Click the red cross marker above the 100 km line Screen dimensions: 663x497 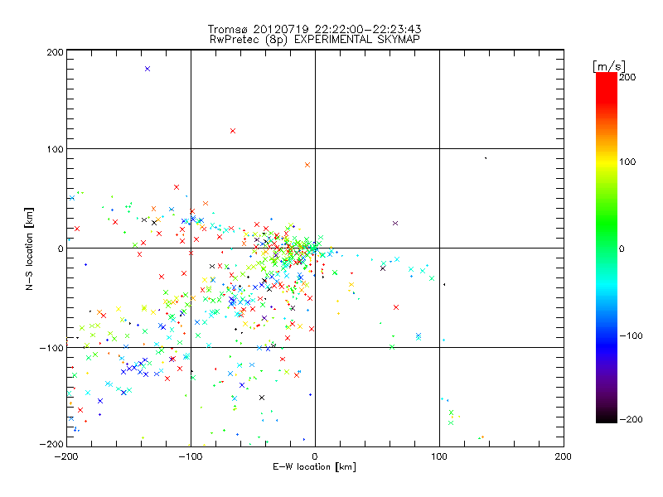click(233, 131)
